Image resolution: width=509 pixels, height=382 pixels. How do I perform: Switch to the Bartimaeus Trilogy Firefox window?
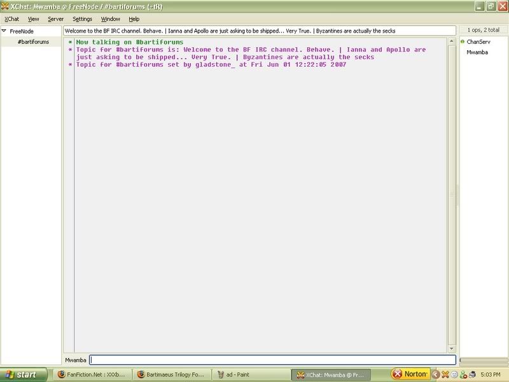coord(171,374)
